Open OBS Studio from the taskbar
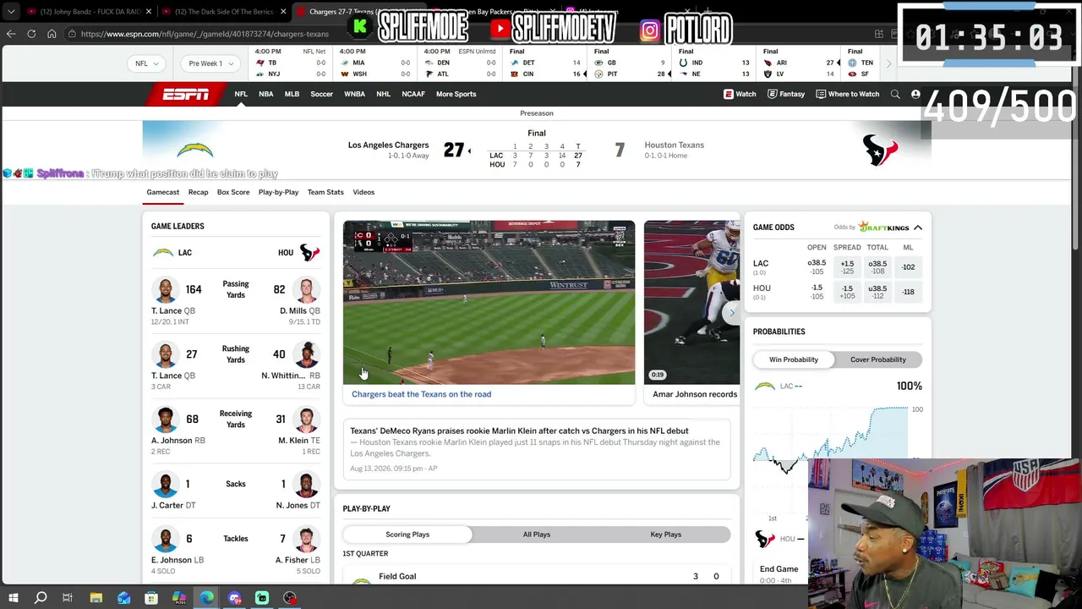 pyautogui.click(x=290, y=598)
